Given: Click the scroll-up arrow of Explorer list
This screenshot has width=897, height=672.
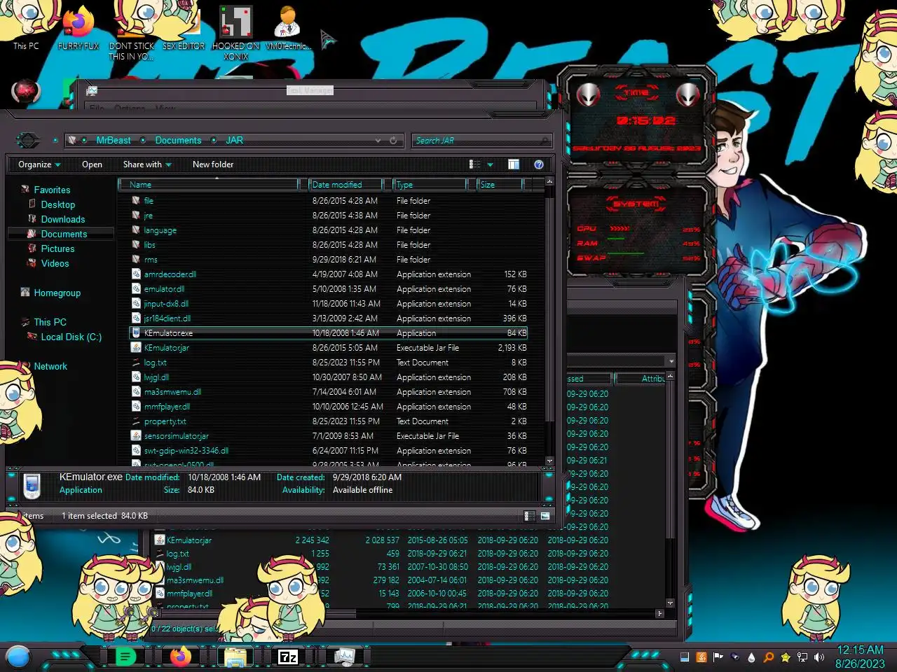Looking at the screenshot, I should tap(549, 181).
